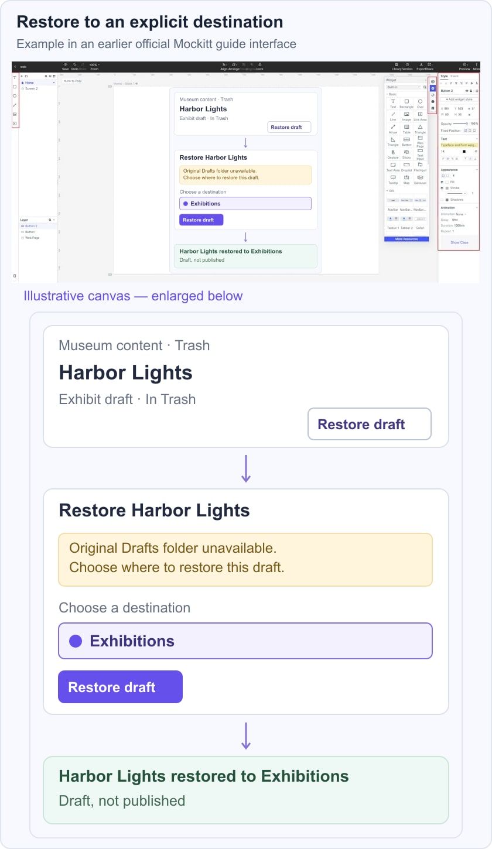The image size is (492, 849).
Task: Pick the Button widget
Action: click(x=406, y=141)
